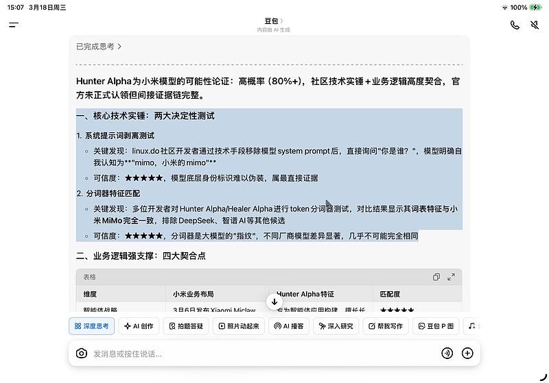Jump to bottom with down-arrow button

point(274,301)
